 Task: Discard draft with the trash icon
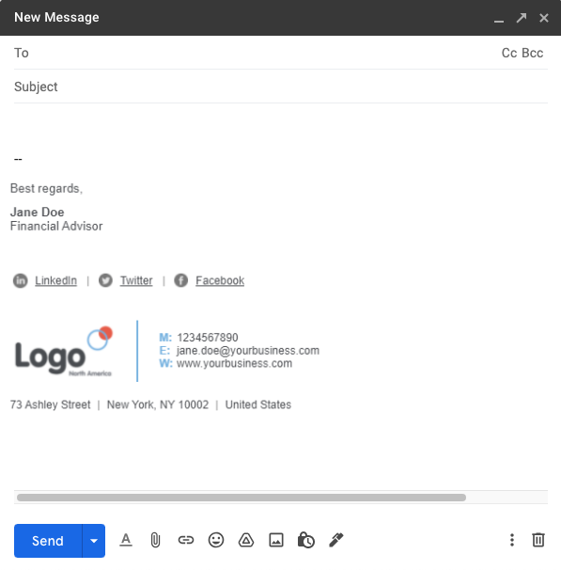[538, 540]
